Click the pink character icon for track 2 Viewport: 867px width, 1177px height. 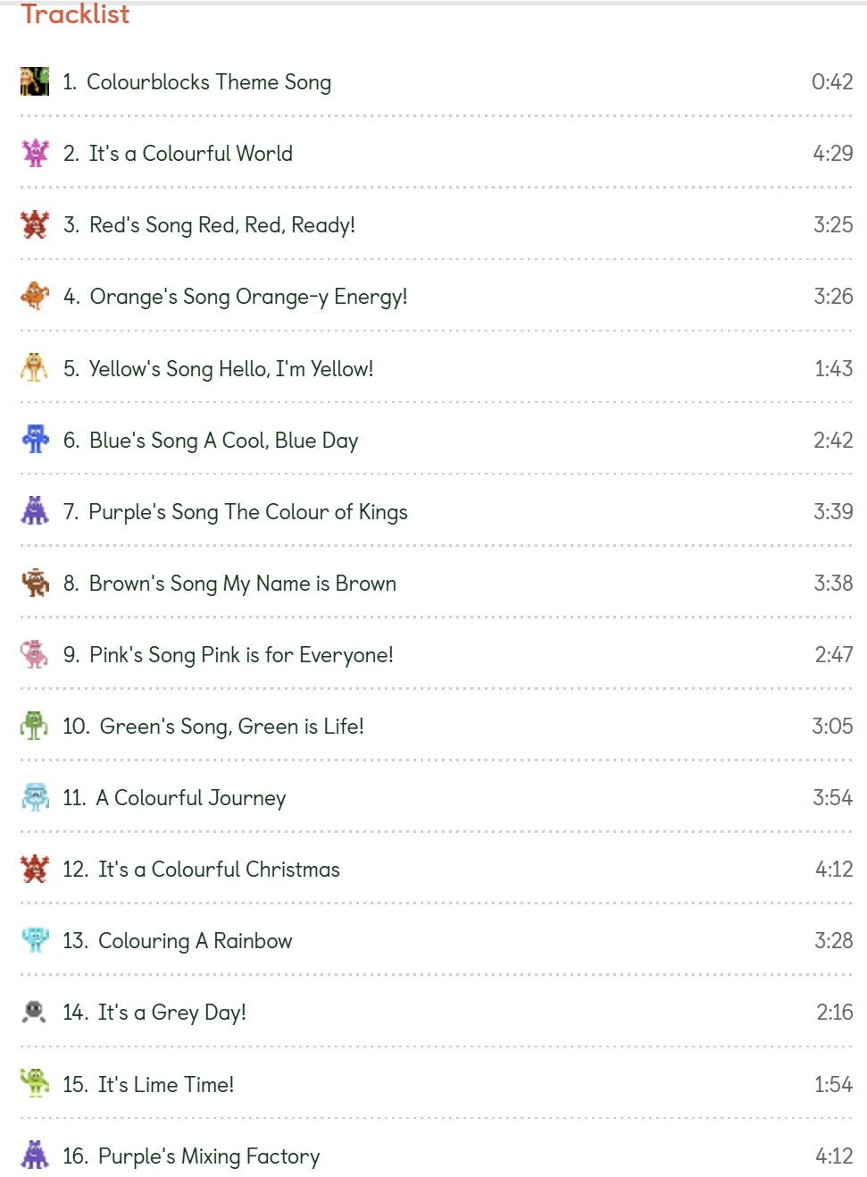coord(35,153)
